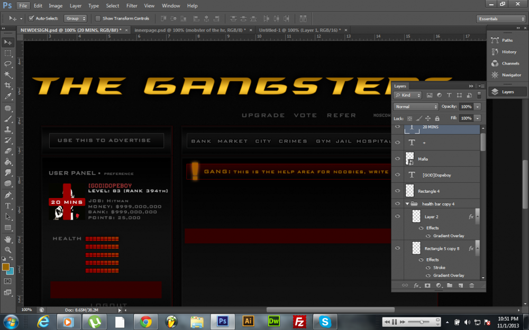Open the Filter menu
This screenshot has height=330, width=529.
pyautogui.click(x=132, y=6)
